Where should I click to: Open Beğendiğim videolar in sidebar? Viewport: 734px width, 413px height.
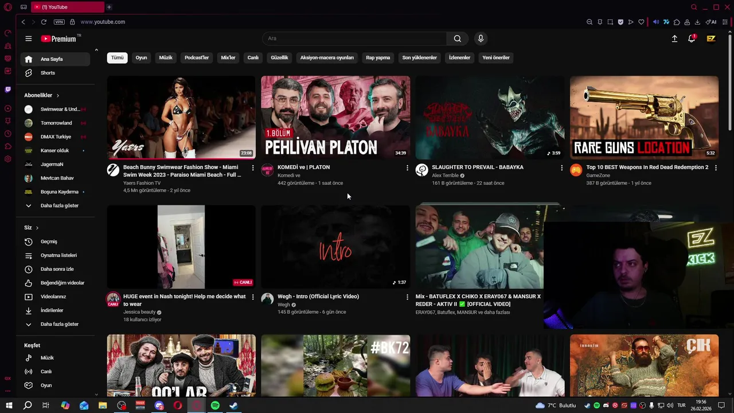click(55, 283)
